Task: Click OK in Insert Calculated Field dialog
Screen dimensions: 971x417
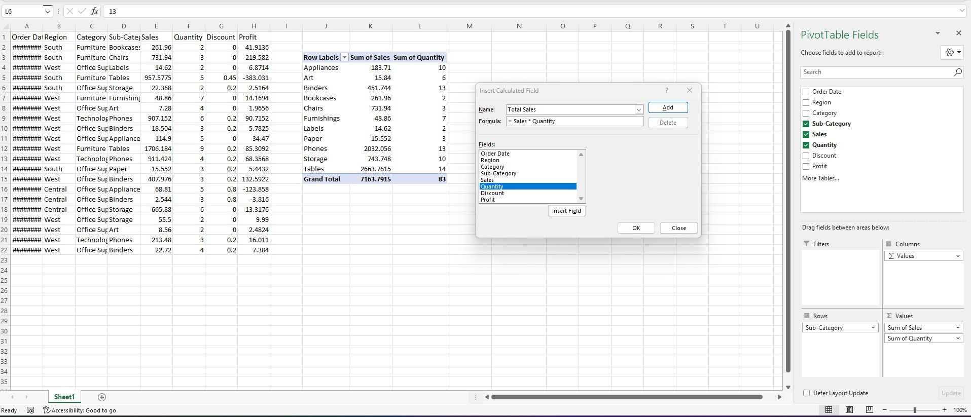Action: point(636,228)
